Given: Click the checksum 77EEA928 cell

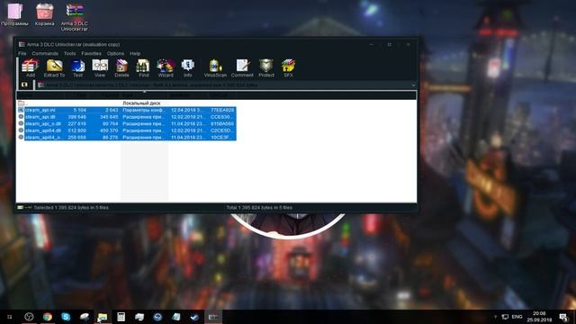Looking at the screenshot, I should coord(222,110).
